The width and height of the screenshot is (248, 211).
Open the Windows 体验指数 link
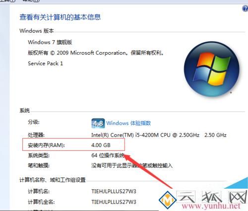click(x=128, y=123)
